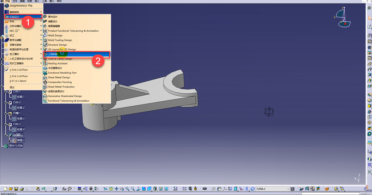Select checked window 1 01A.1.CATPart

(x=19, y=70)
